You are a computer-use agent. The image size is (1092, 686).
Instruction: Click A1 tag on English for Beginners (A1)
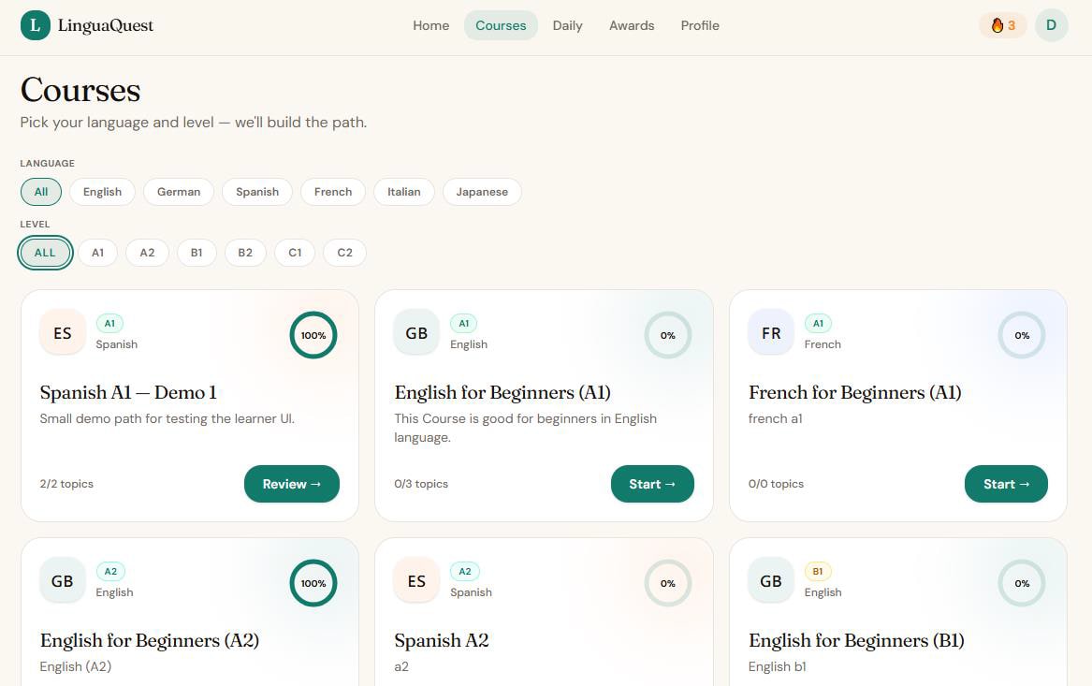point(464,323)
